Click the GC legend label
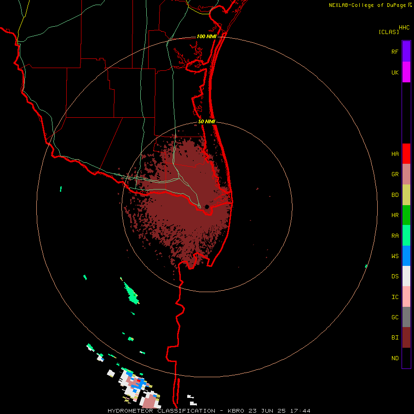This screenshot has height=414, width=414. click(395, 317)
